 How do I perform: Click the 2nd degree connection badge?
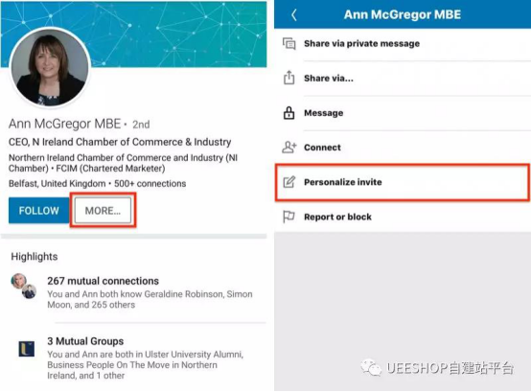[141, 125]
